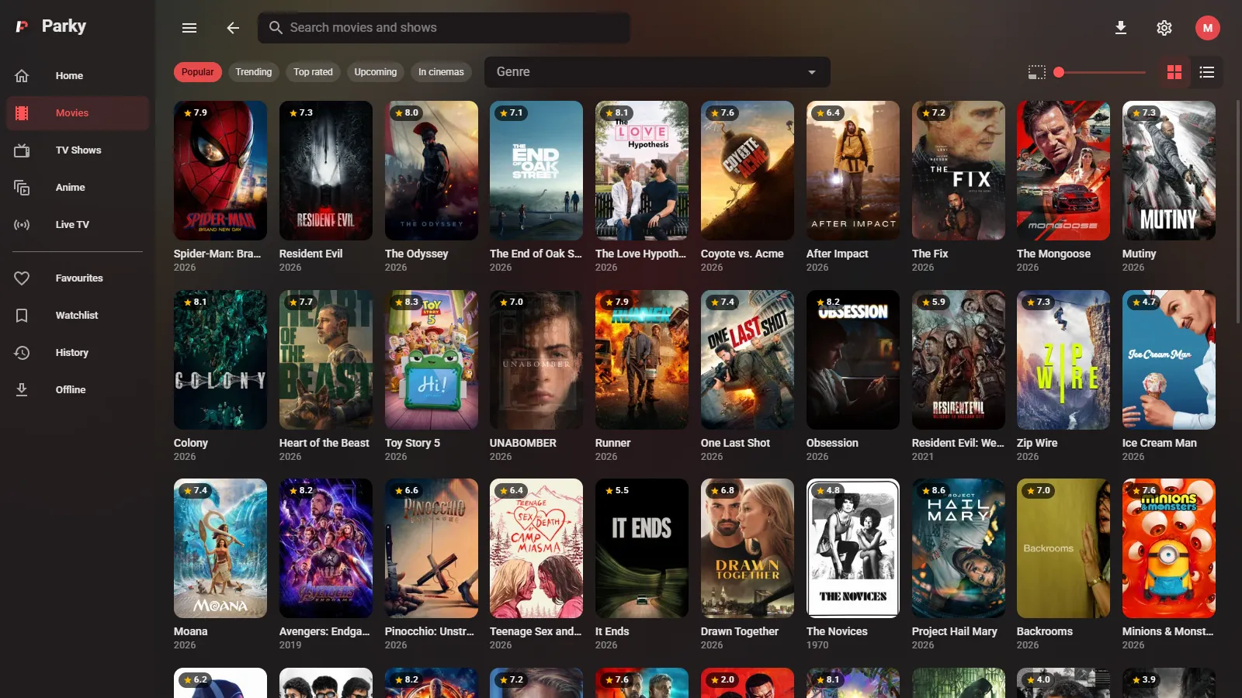Open the The Odyssey title link
Screen dimensions: 1242x698
coord(416,254)
